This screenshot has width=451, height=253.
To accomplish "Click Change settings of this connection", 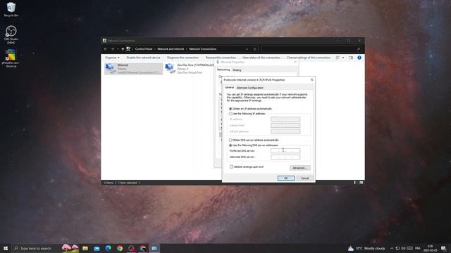I will pos(309,58).
